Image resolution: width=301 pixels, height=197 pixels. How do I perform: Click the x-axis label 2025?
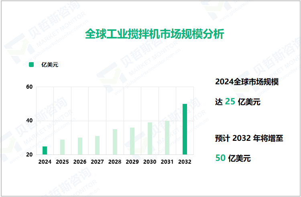[62, 162]
